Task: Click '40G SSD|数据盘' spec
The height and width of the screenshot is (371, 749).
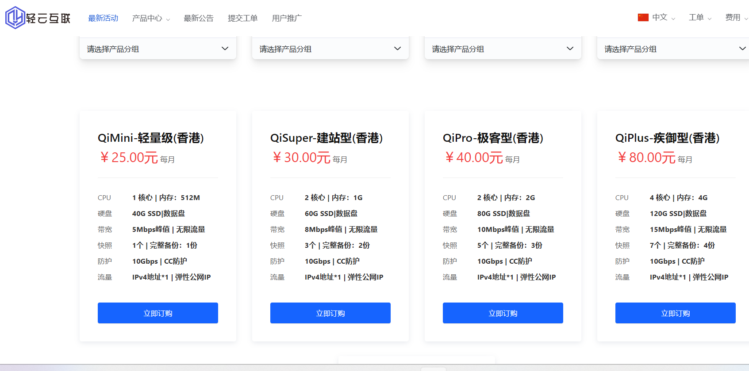Action: pos(158,213)
